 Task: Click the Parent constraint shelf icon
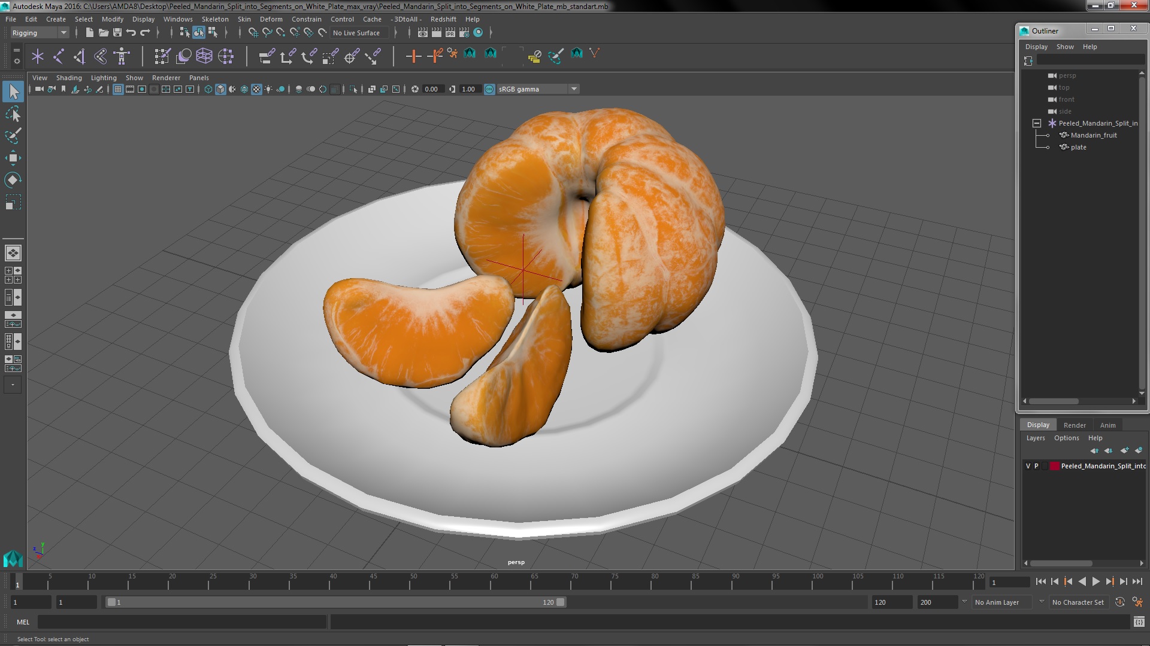pos(267,56)
